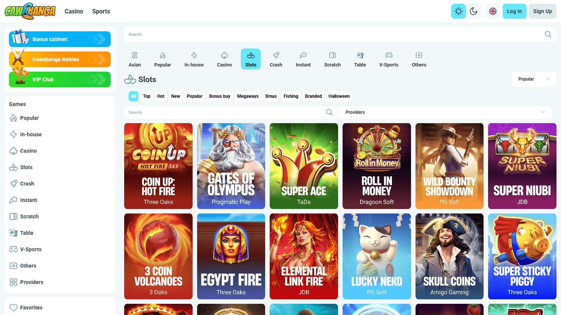Select the Slots category icon in top filter bar

251,59
